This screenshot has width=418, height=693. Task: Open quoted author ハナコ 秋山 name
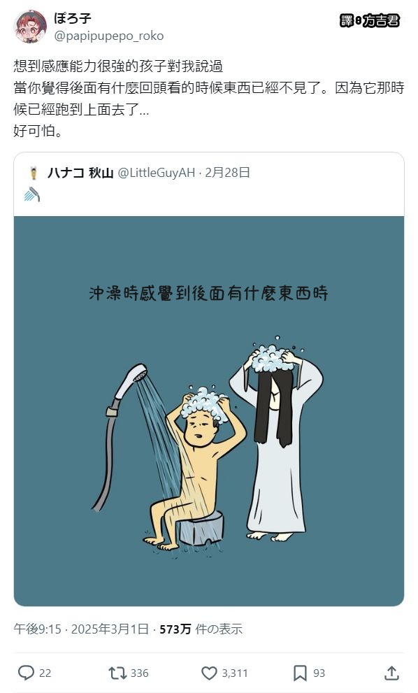coord(80,173)
